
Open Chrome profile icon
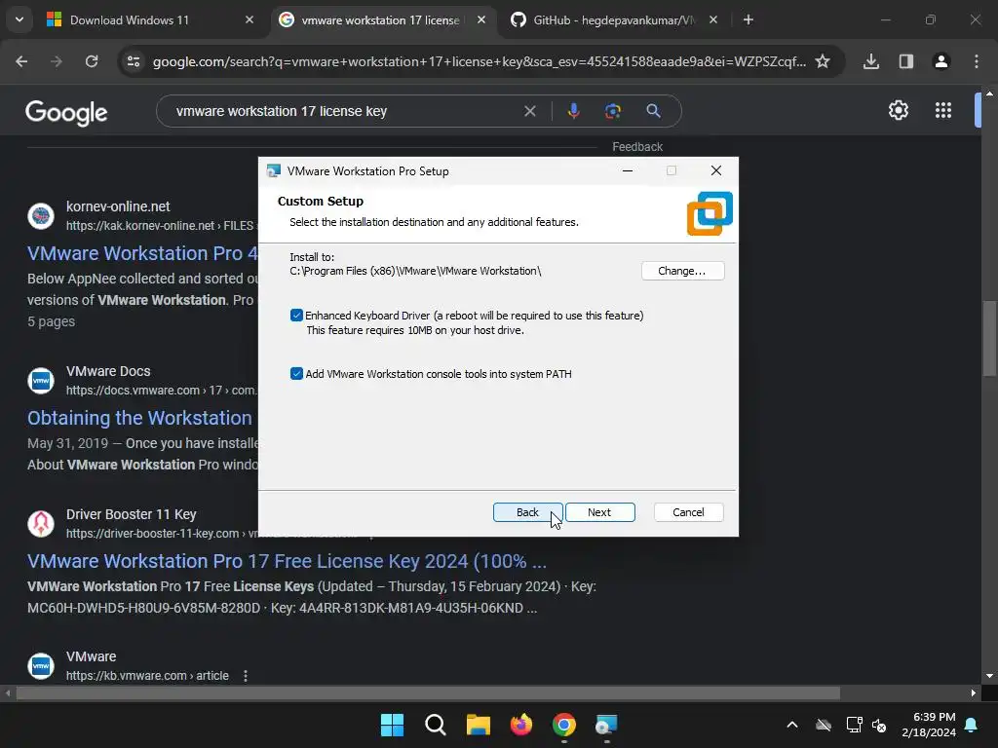(941, 61)
